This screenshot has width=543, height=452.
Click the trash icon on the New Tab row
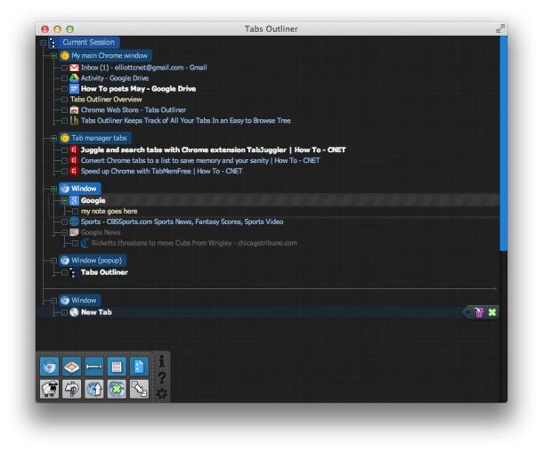pyautogui.click(x=479, y=312)
